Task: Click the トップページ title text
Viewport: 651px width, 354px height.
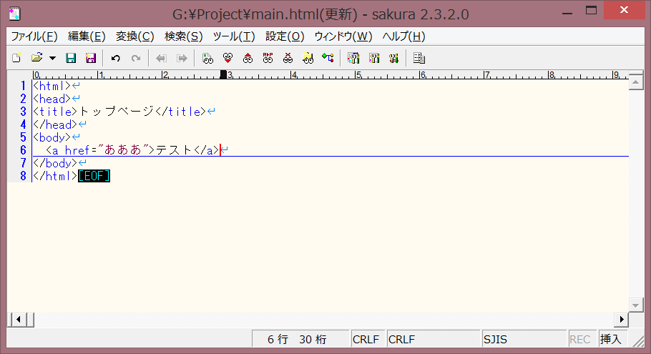Action: click(117, 112)
